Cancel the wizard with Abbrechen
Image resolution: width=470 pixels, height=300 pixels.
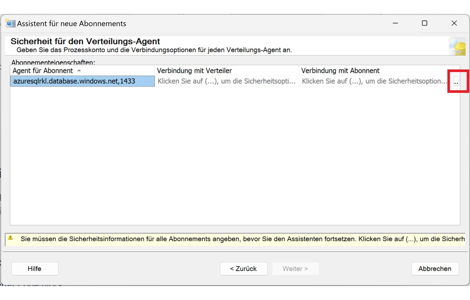(x=435, y=269)
